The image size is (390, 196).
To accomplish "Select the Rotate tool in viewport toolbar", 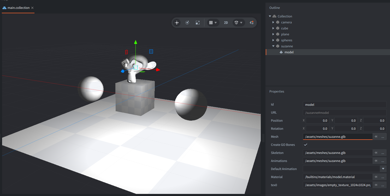I will pyautogui.click(x=187, y=23).
